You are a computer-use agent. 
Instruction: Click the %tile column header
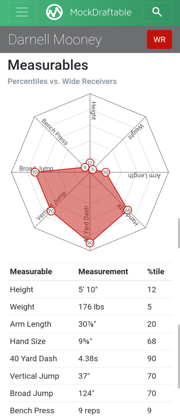tap(156, 272)
